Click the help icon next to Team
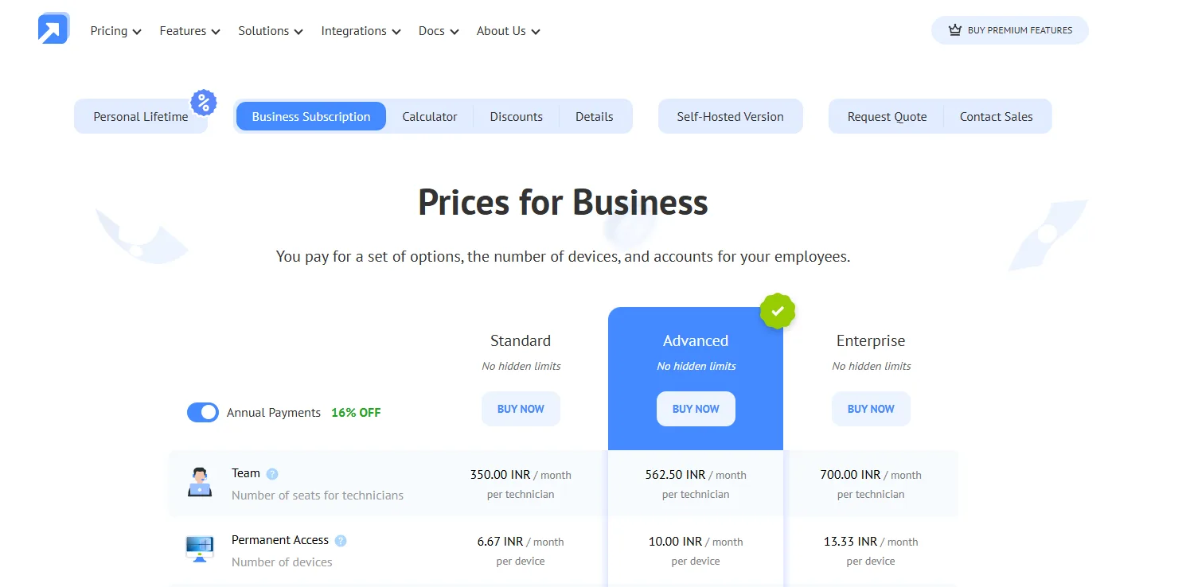1186x587 pixels. pos(272,474)
